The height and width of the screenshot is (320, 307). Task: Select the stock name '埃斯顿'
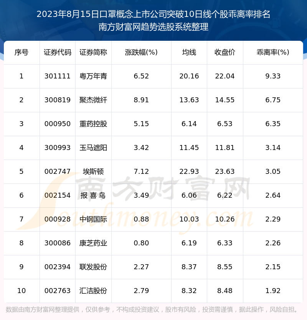tap(93, 172)
